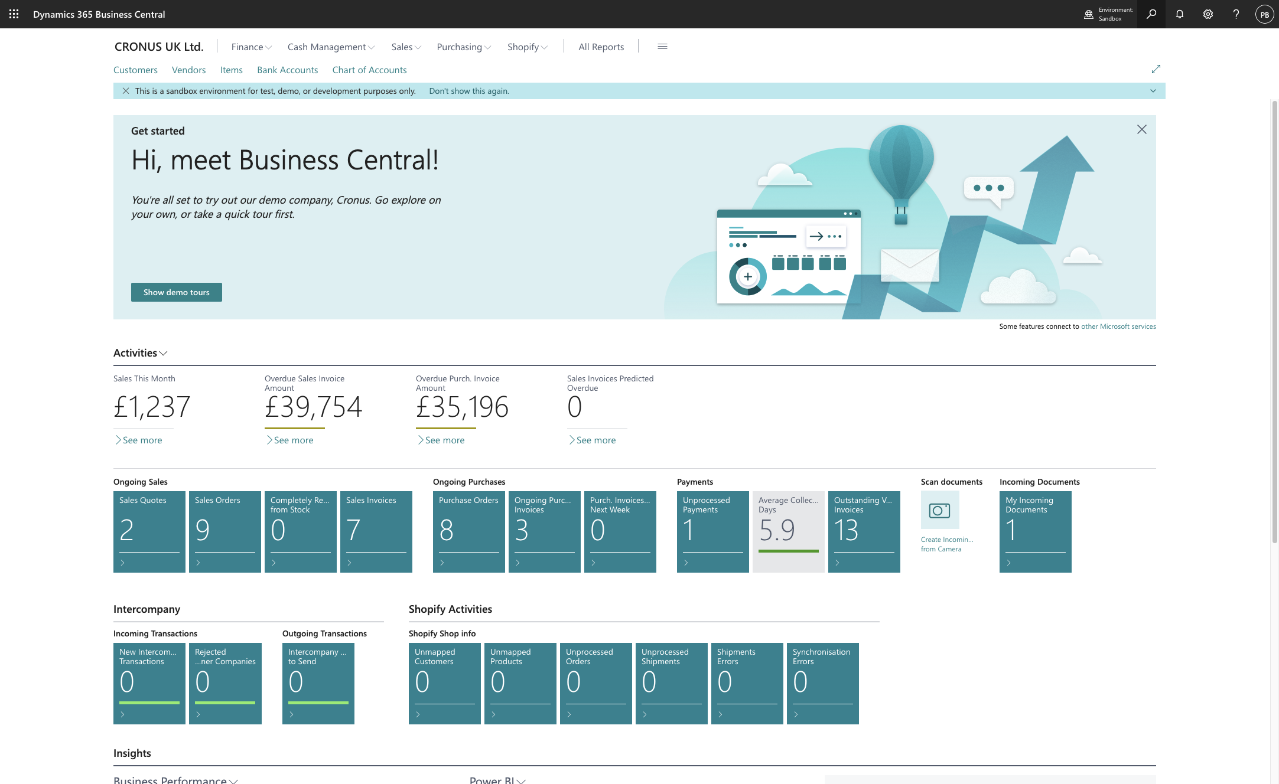The width and height of the screenshot is (1279, 784).
Task: Open the Average Collection Days tile
Action: click(789, 531)
